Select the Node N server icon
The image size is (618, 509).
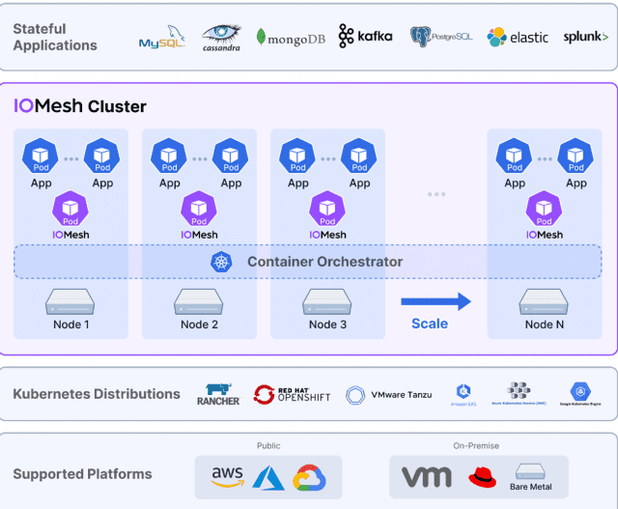pos(544,301)
